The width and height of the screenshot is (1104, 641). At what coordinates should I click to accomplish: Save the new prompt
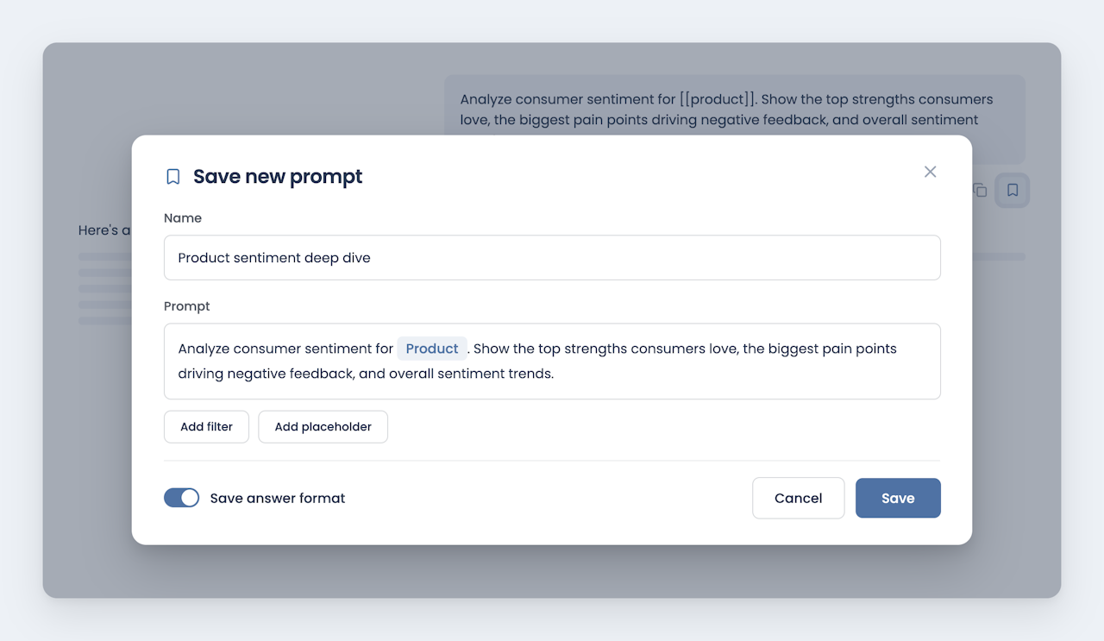(x=898, y=498)
